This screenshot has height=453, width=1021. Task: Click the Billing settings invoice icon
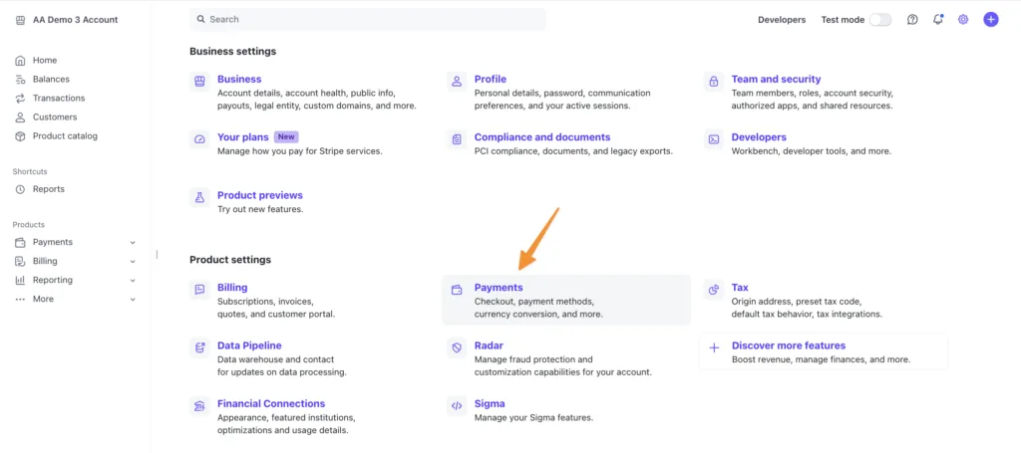coord(199,290)
